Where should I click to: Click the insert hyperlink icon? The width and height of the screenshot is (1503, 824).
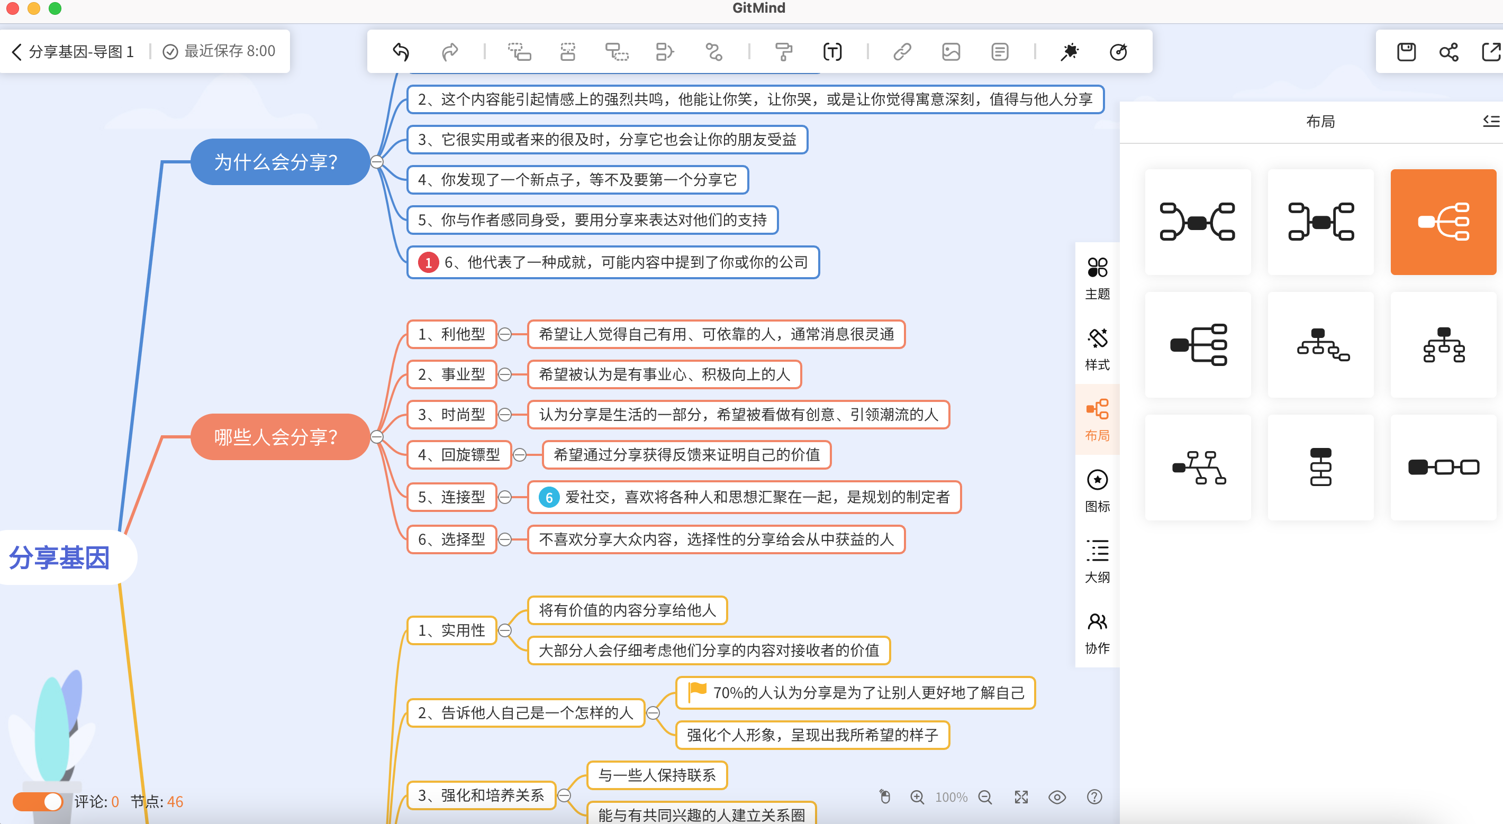(x=902, y=52)
